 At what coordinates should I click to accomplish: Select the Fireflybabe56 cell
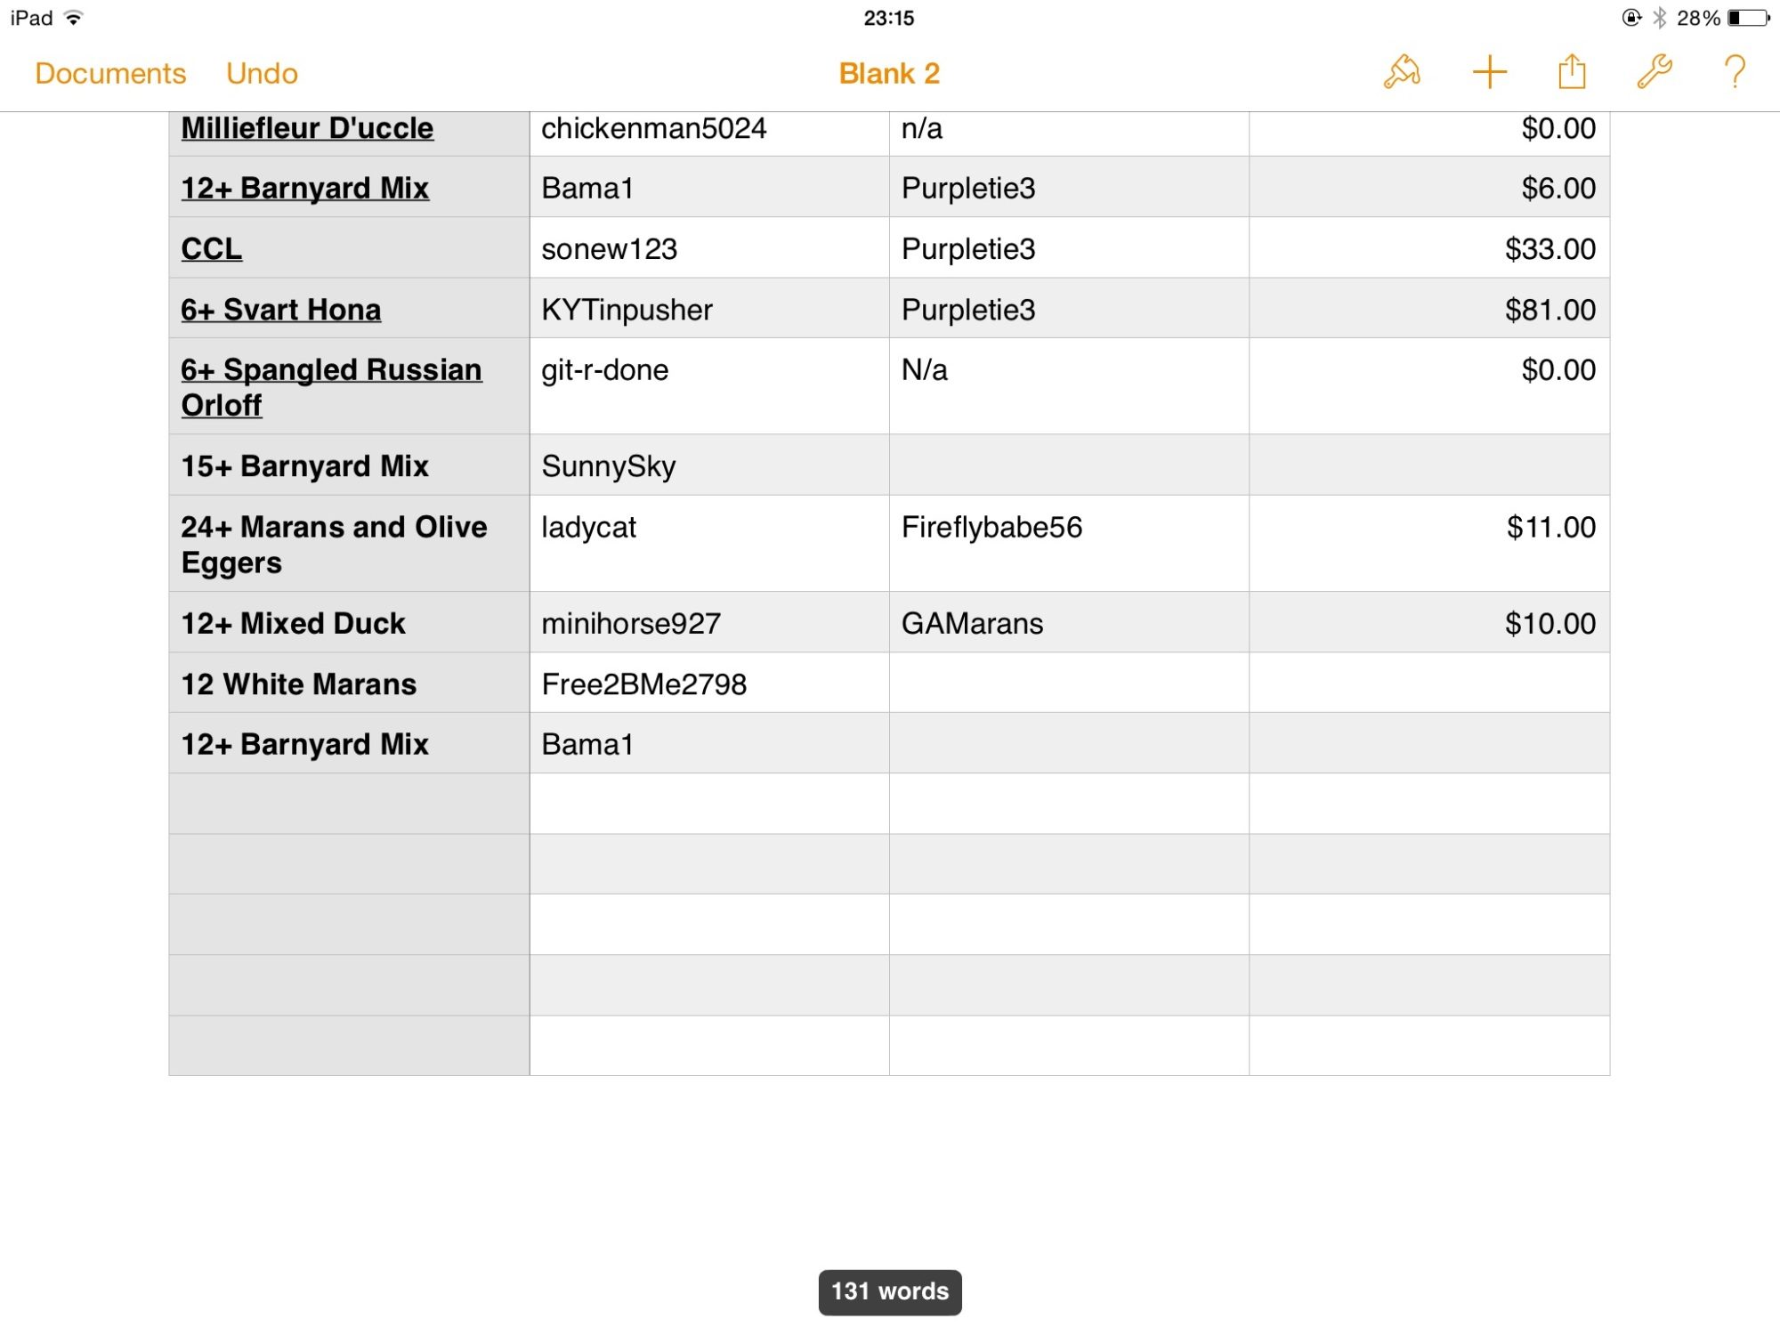[1068, 543]
